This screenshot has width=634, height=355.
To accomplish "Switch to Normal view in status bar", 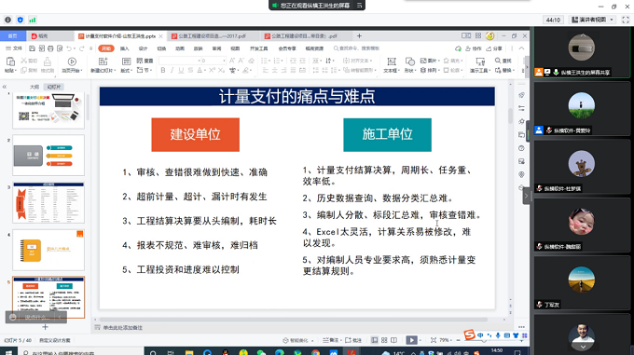I will [x=375, y=340].
